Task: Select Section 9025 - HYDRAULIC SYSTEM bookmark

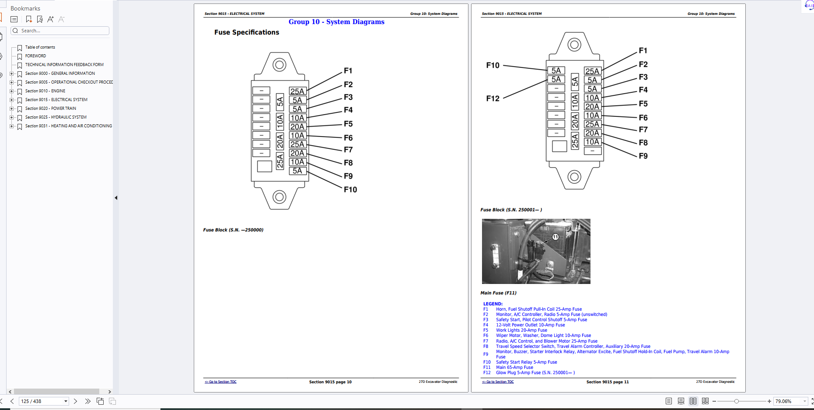Action: point(56,117)
